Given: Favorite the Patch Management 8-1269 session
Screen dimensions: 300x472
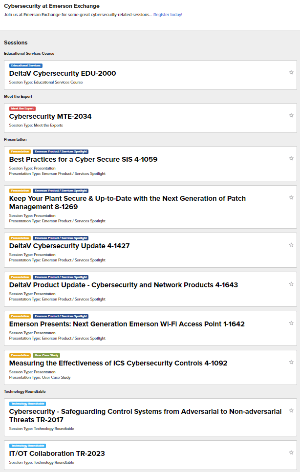Looking at the screenshot, I should click(291, 197).
